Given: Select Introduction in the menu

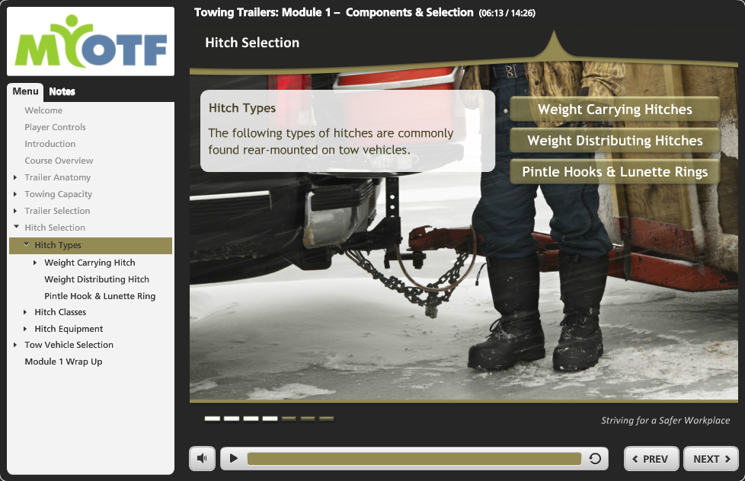Looking at the screenshot, I should [x=50, y=144].
